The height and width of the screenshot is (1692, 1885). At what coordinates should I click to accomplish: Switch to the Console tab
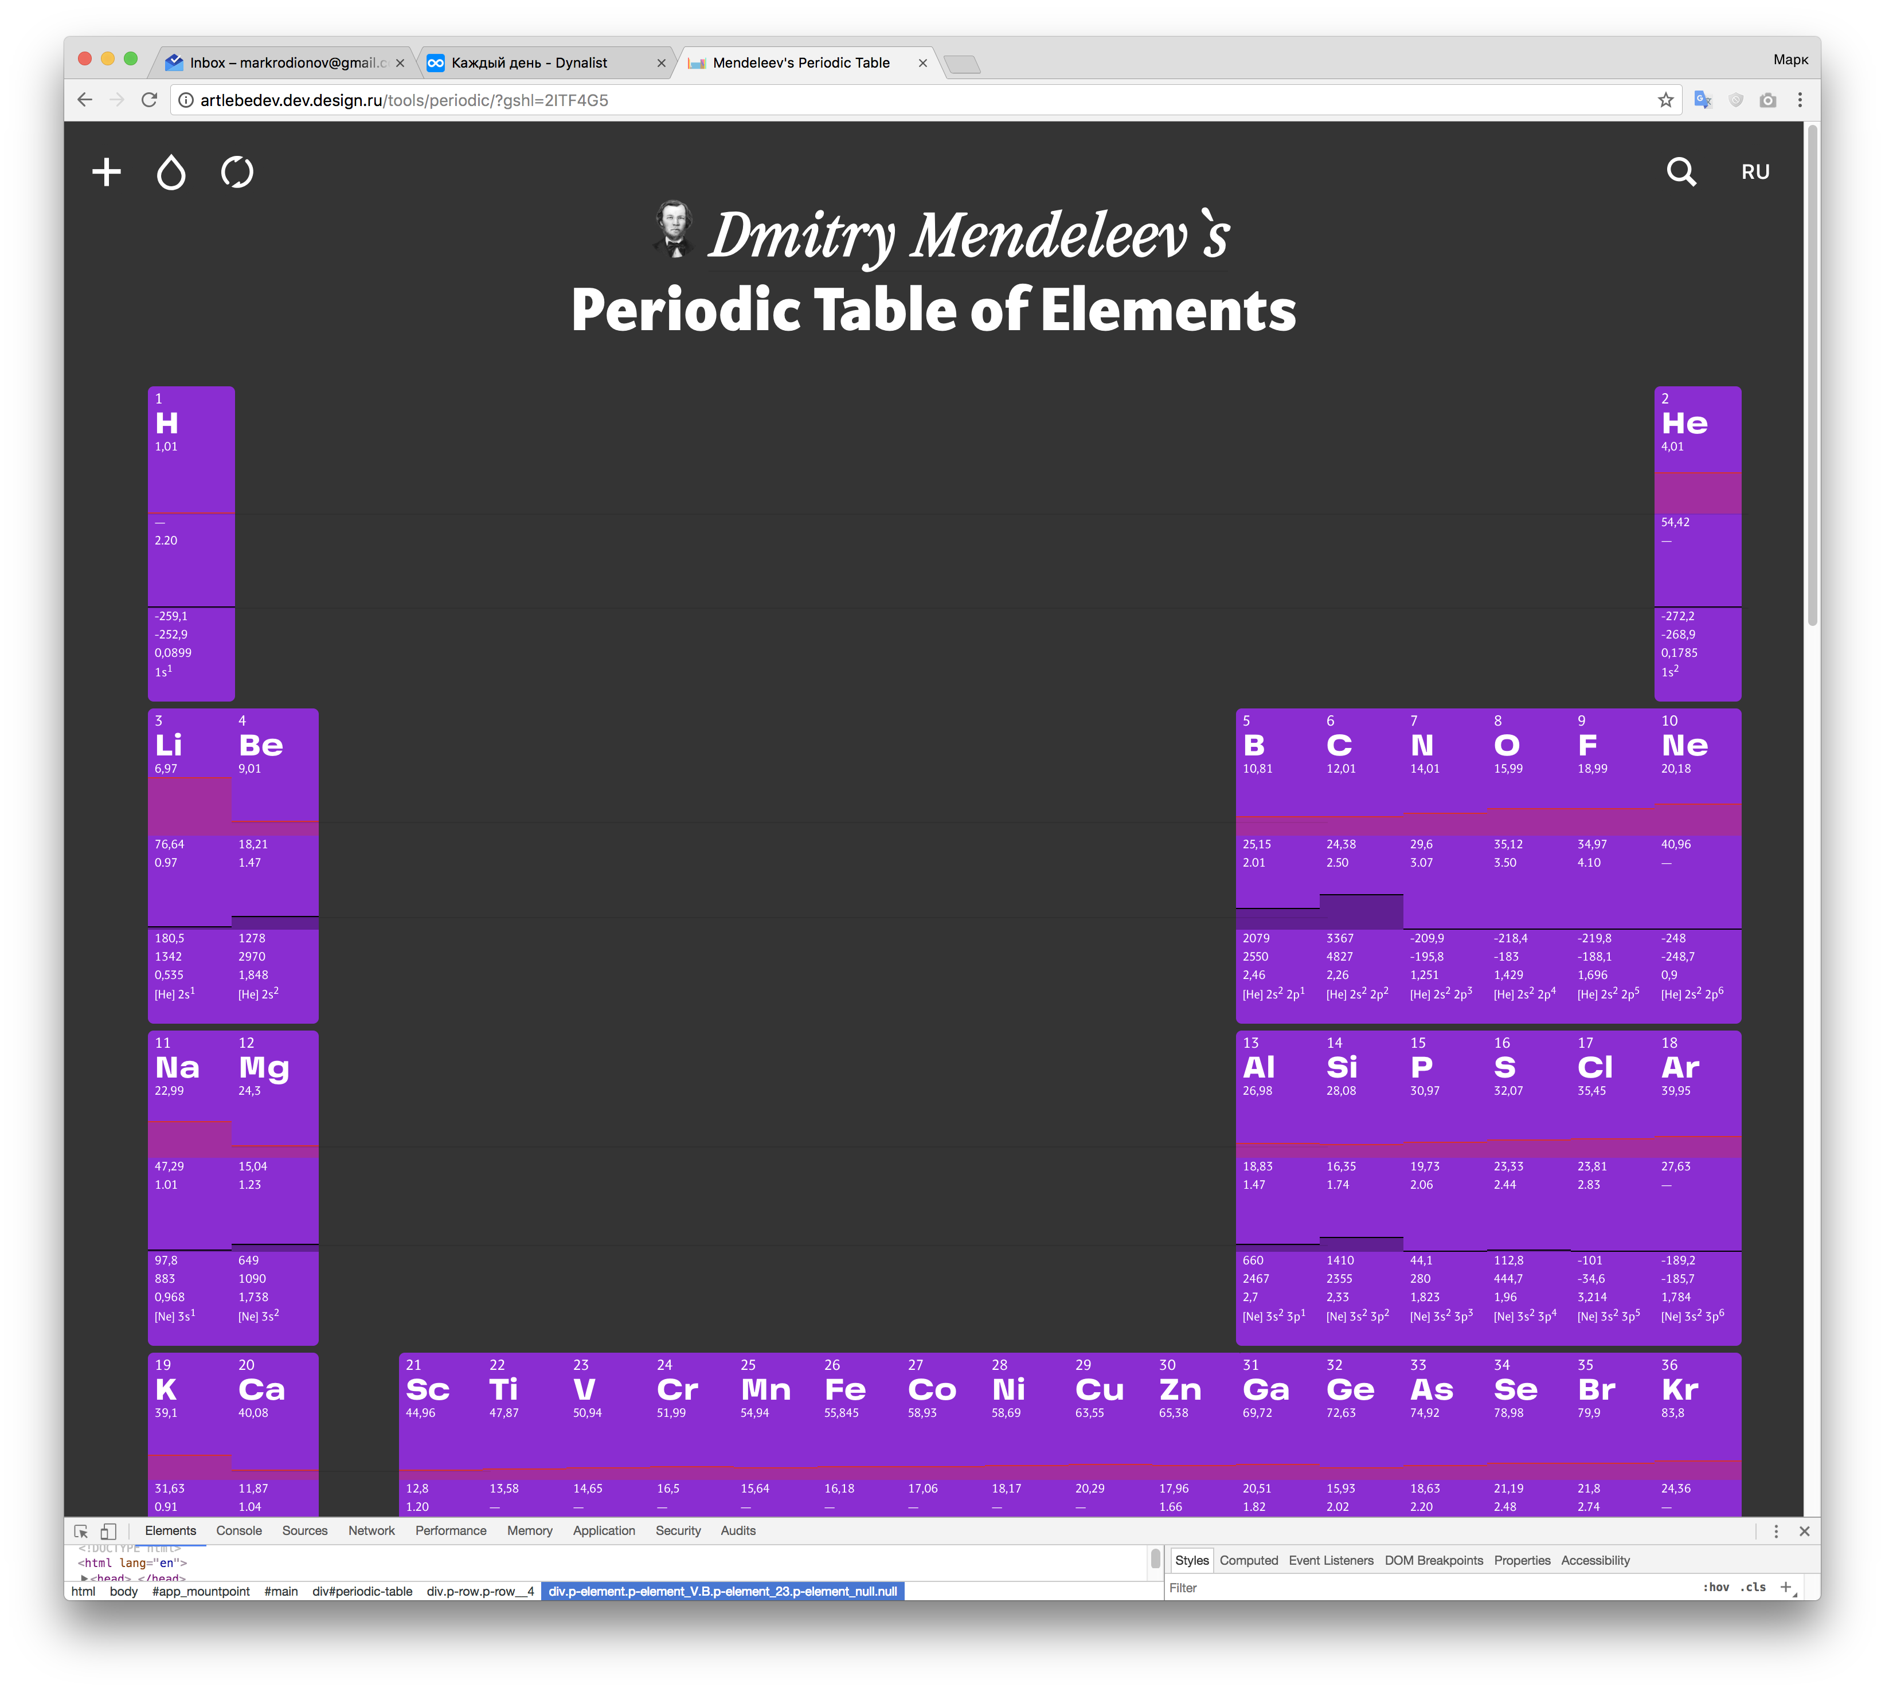click(x=239, y=1531)
